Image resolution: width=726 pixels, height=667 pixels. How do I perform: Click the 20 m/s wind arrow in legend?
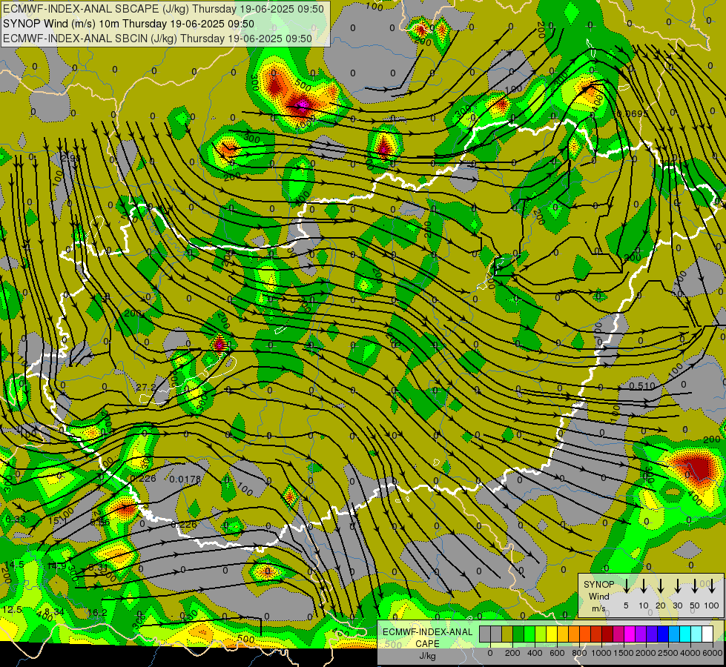pos(660,586)
